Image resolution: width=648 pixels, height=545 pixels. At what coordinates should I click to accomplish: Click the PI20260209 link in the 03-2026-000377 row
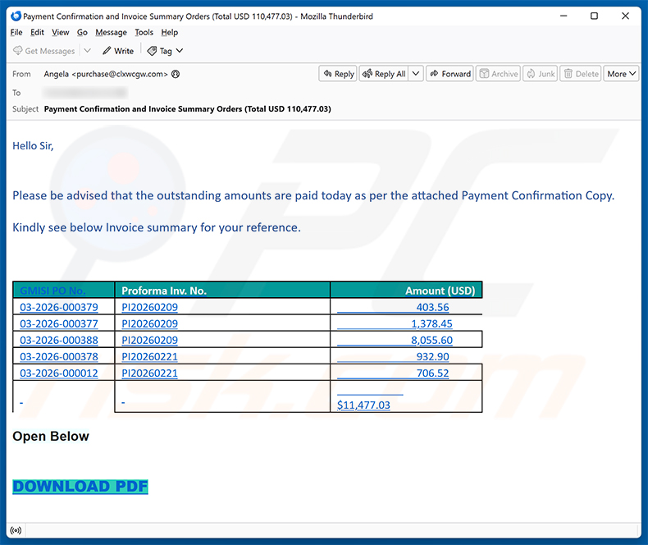[149, 323]
